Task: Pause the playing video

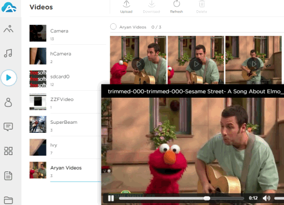Action: (x=111, y=198)
